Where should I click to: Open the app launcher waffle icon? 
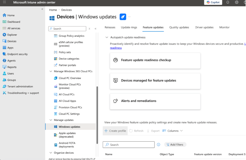click(x=4, y=2)
